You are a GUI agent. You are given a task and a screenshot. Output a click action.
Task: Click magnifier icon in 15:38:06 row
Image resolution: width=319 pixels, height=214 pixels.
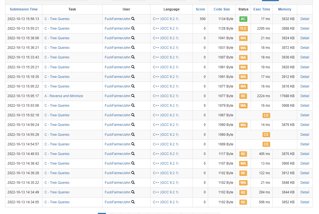point(133,38)
